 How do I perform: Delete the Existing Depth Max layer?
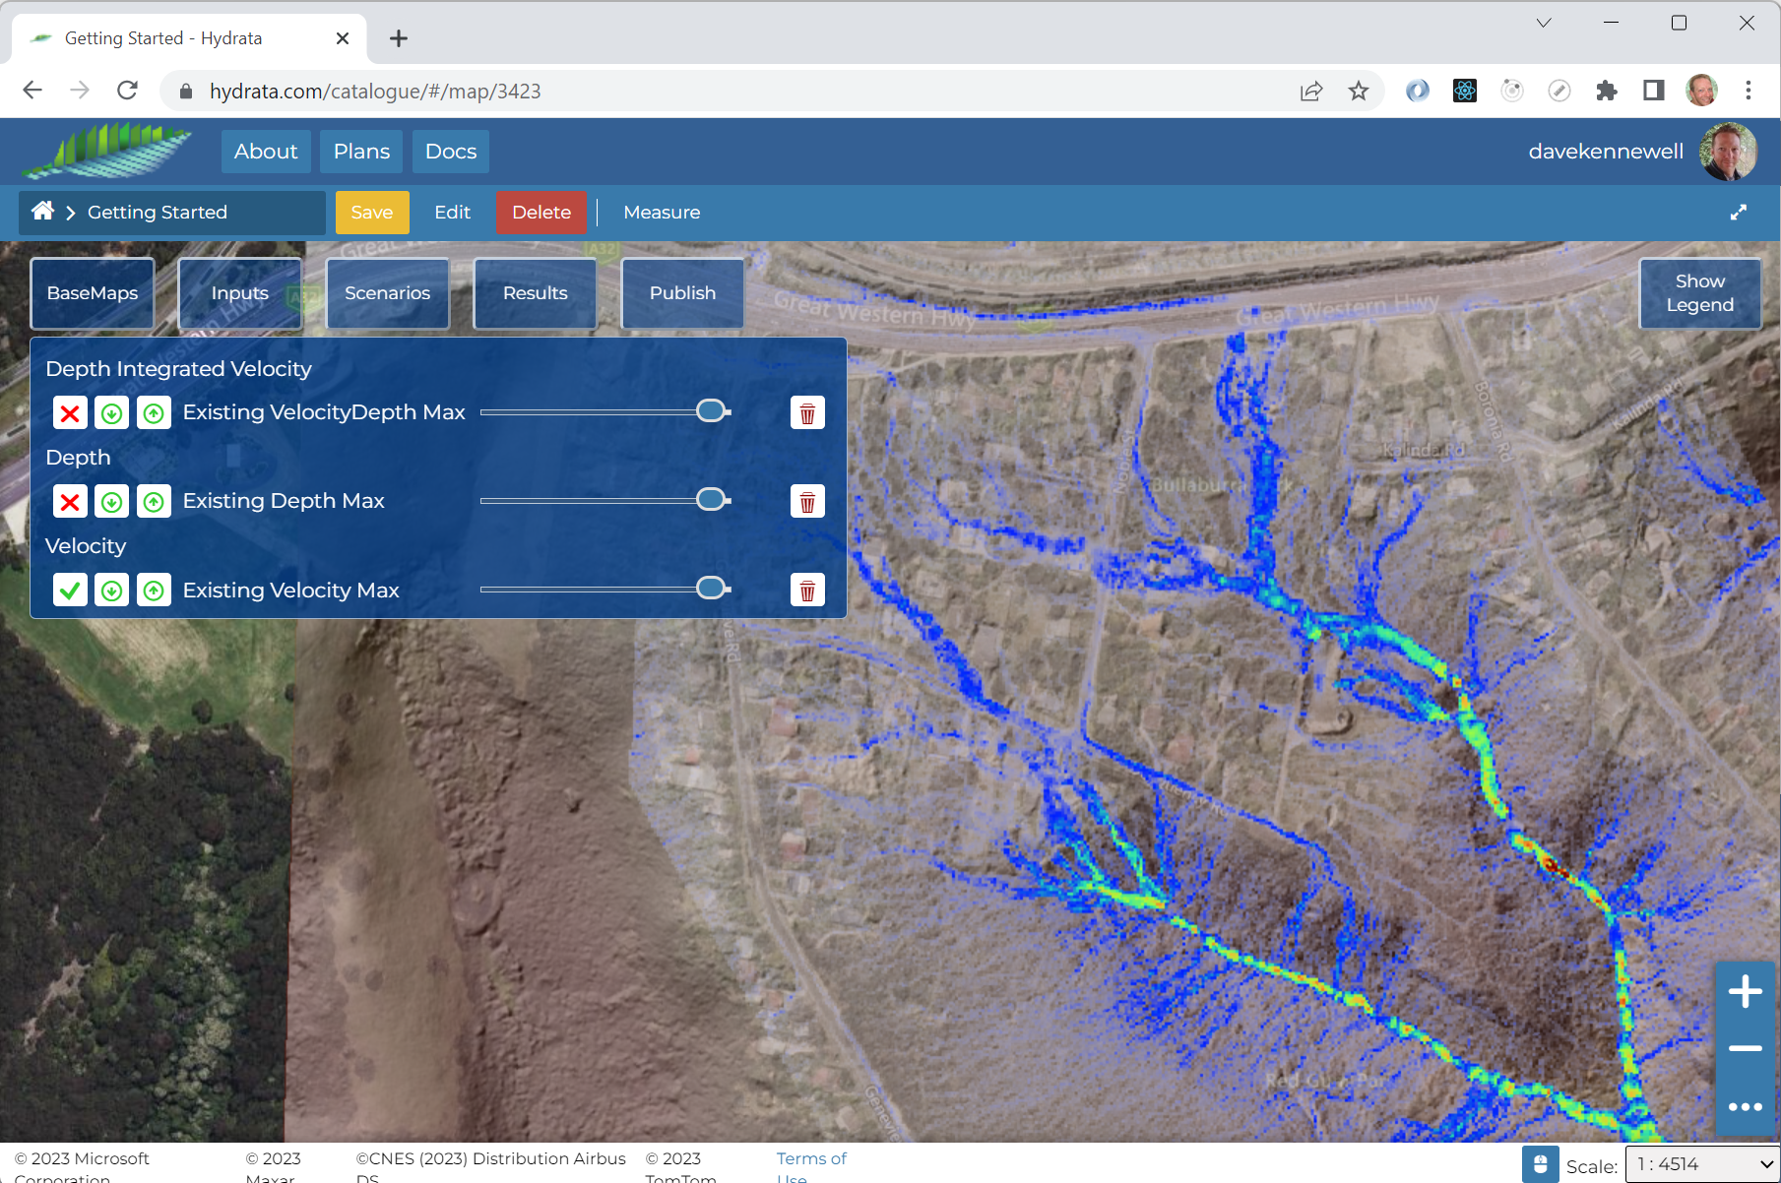pyautogui.click(x=806, y=502)
